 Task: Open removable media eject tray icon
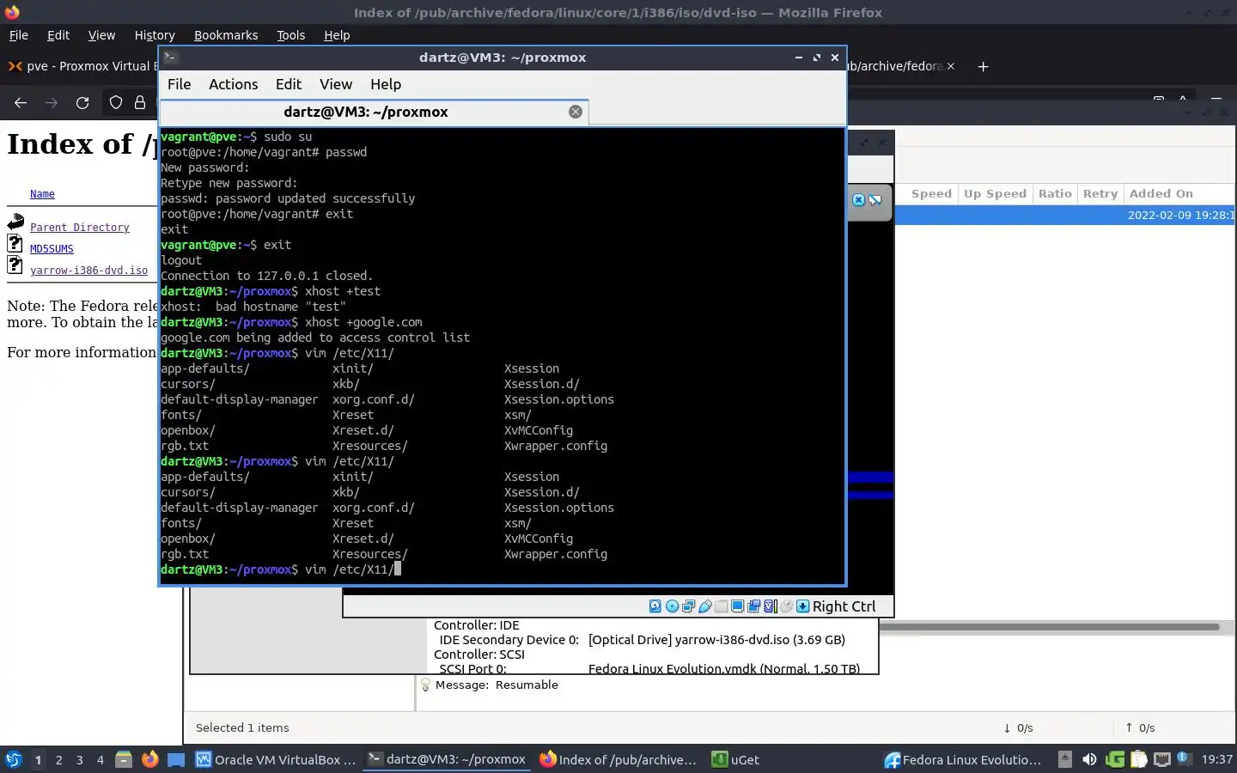pyautogui.click(x=1065, y=759)
